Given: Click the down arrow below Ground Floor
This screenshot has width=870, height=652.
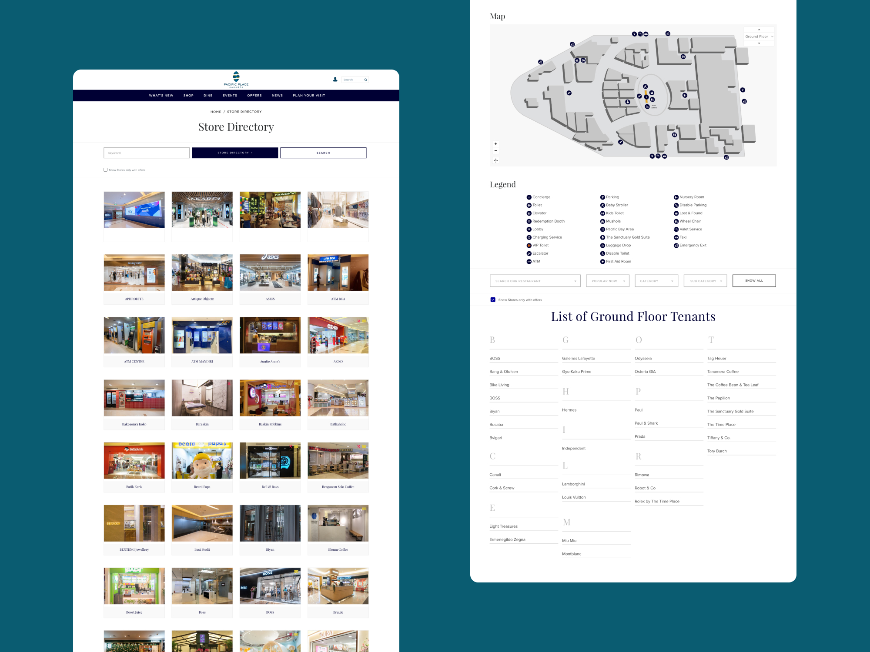Looking at the screenshot, I should (x=759, y=43).
